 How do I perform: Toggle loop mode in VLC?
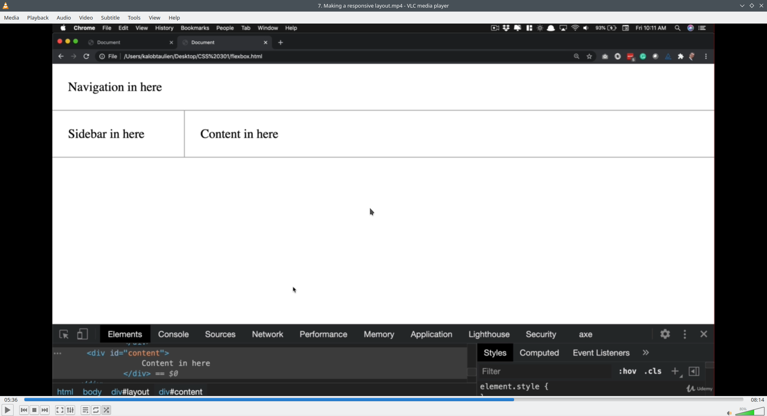tap(96, 410)
